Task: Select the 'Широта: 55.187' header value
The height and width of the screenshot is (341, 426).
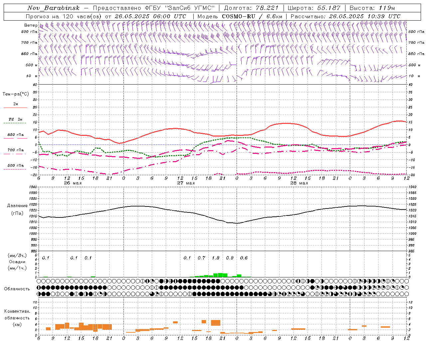Action: click(314, 8)
